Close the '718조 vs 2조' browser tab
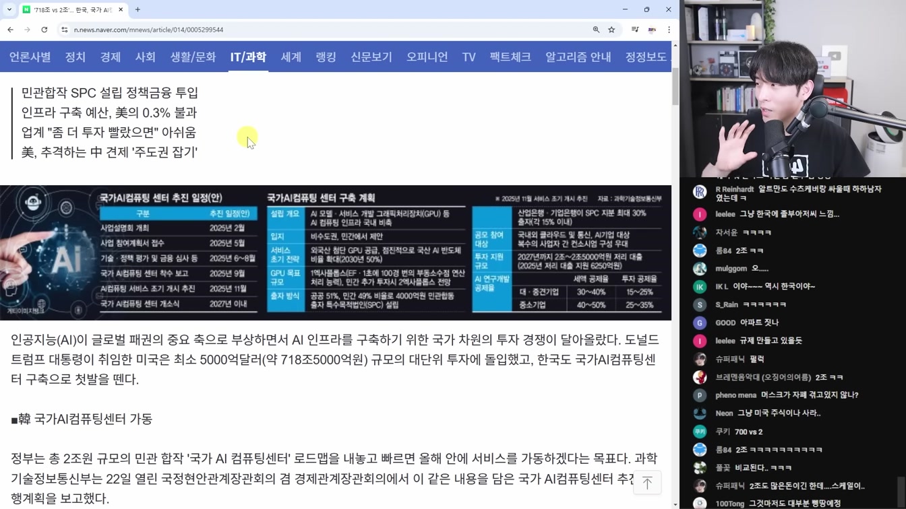 (x=121, y=9)
